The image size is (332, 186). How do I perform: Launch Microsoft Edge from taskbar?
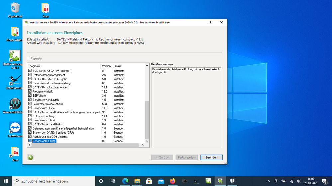[125, 181]
